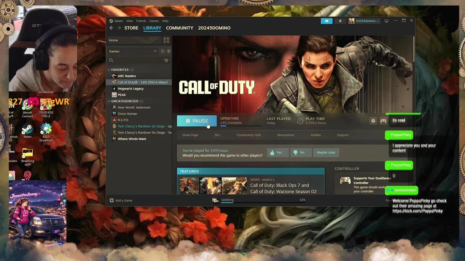Open the Help menu
Image resolution: width=465 pixels, height=261 pixels.
click(x=165, y=21)
